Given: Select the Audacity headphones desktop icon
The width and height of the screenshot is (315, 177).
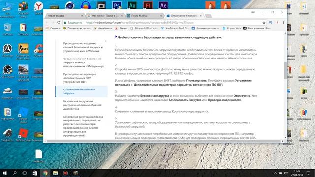Looking at the screenshot, I should coord(85,5).
